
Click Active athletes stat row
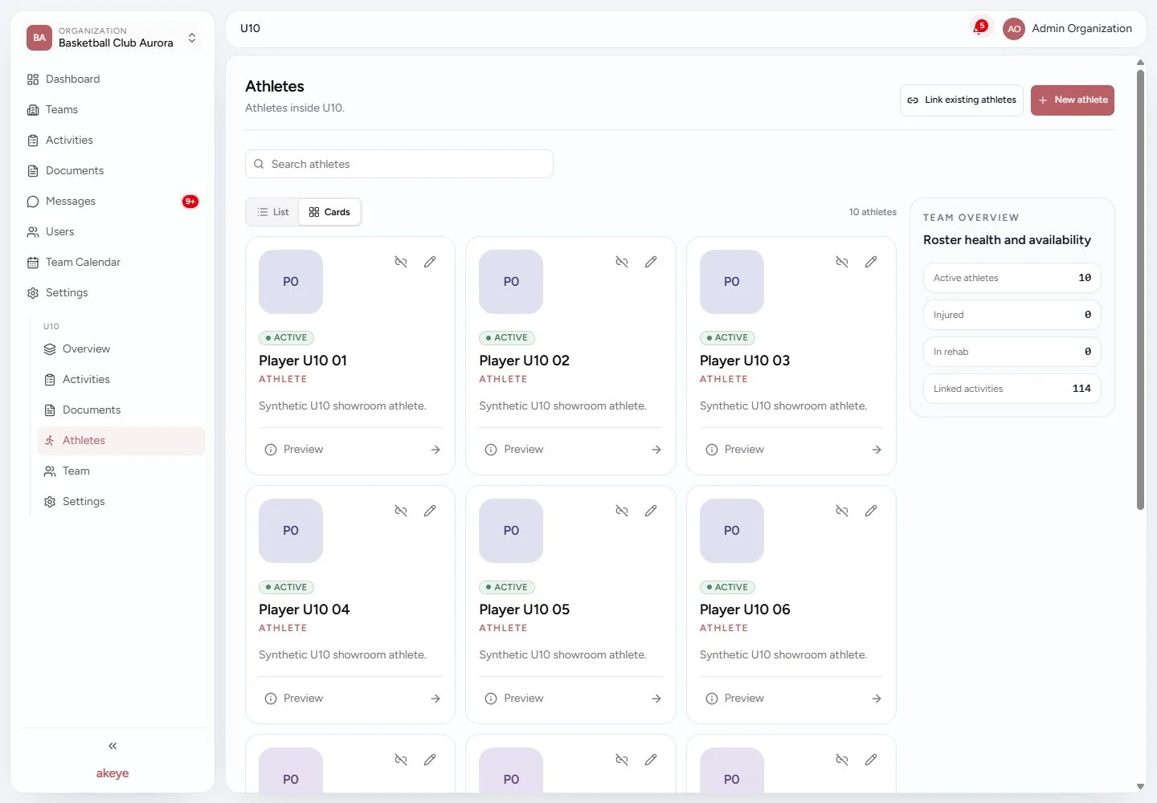click(1012, 278)
